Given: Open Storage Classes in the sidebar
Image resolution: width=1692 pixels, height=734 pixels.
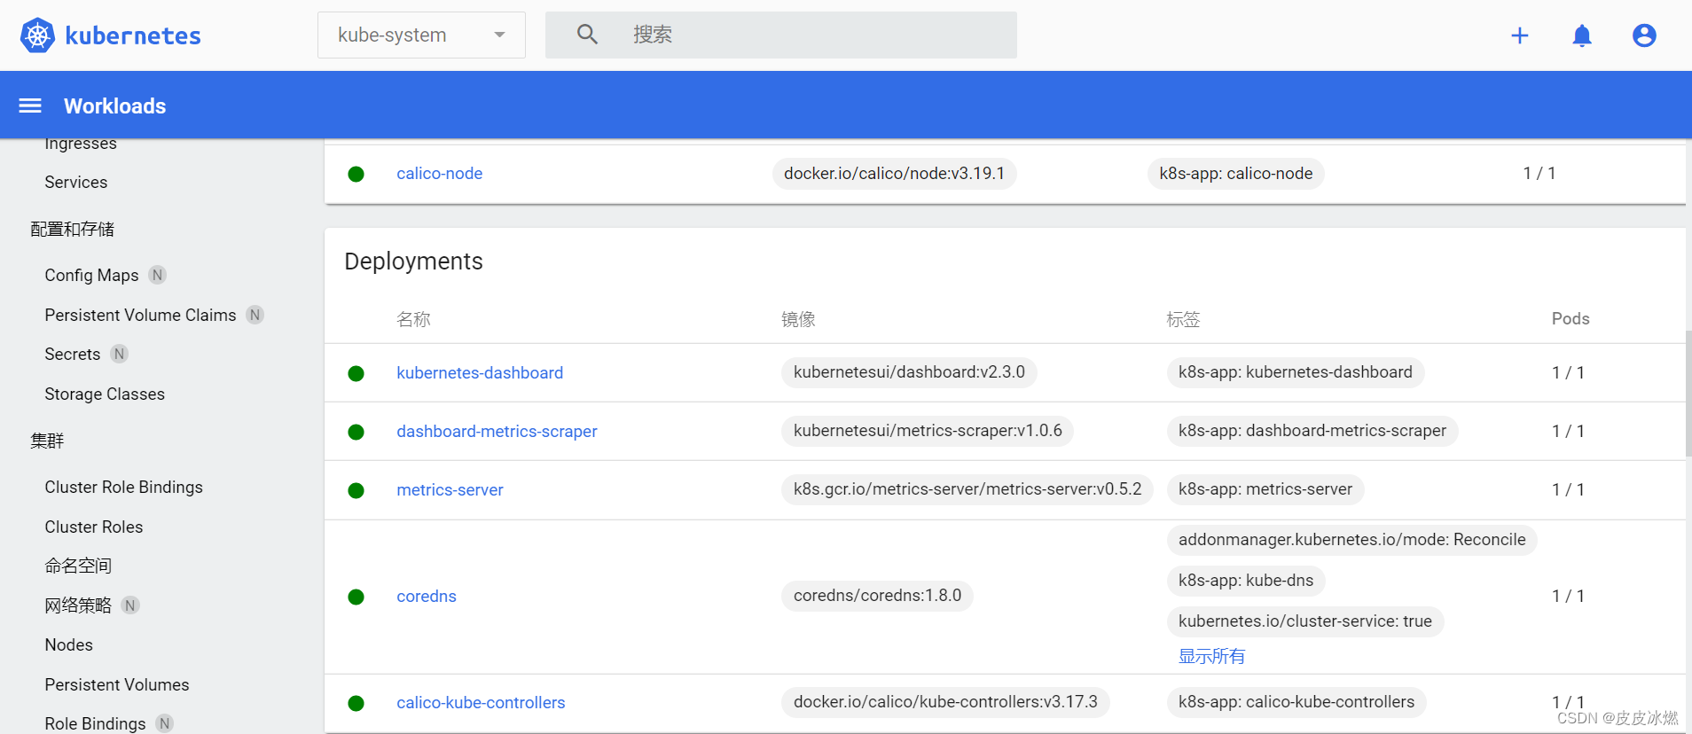Looking at the screenshot, I should (105, 394).
